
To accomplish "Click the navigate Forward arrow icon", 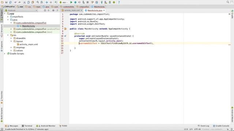I will 51,2.
